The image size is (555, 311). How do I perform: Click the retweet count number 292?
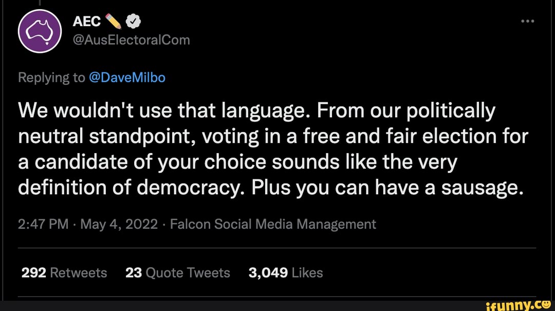pos(34,272)
